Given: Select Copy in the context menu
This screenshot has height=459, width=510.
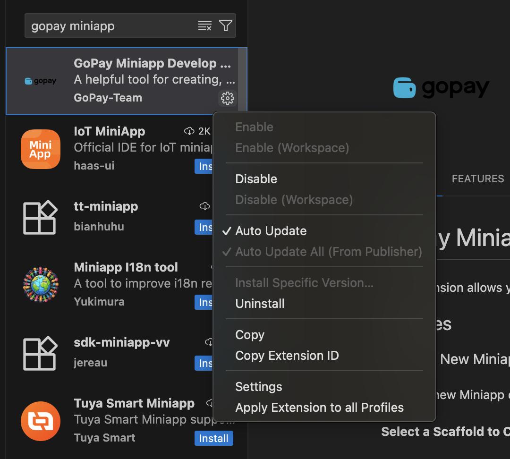Looking at the screenshot, I should [x=250, y=335].
